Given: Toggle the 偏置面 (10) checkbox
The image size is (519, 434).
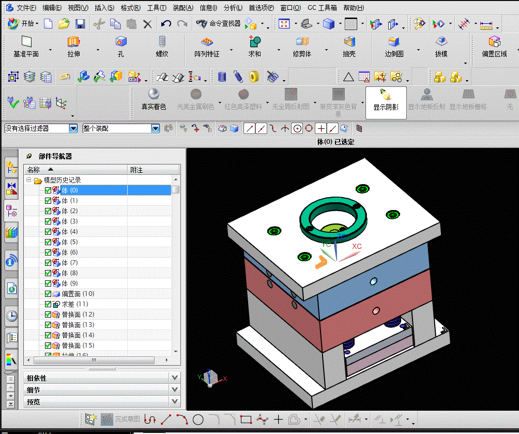Looking at the screenshot, I should click(x=48, y=293).
